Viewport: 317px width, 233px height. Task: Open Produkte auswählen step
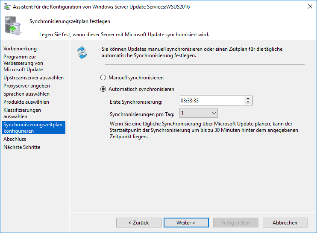point(26,102)
